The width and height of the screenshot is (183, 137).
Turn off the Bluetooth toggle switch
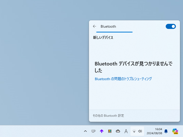[171, 26]
